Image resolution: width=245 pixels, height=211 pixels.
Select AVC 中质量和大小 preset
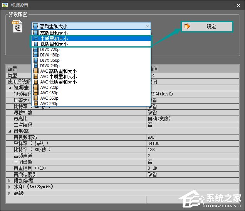[x=58, y=77]
